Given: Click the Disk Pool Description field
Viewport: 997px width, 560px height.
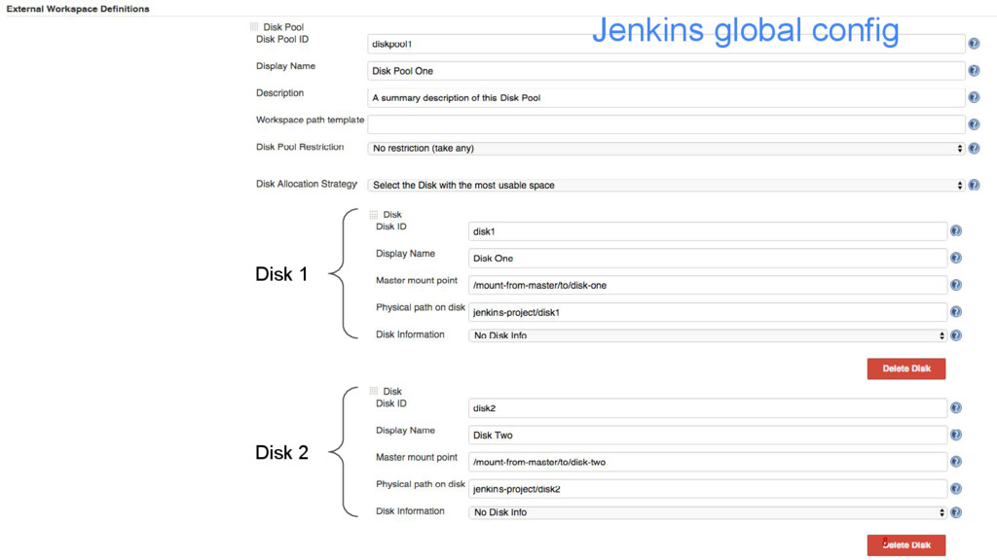Looking at the screenshot, I should (666, 98).
